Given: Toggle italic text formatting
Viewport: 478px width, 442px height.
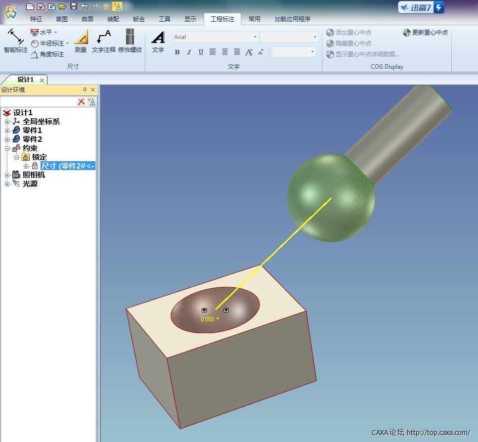Looking at the screenshot, I should point(189,52).
